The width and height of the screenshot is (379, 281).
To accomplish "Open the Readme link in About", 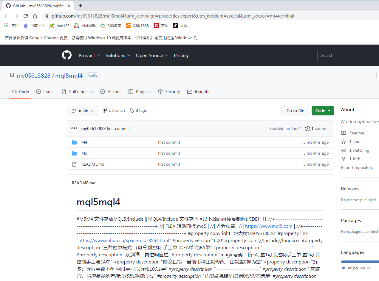I will (x=353, y=133).
